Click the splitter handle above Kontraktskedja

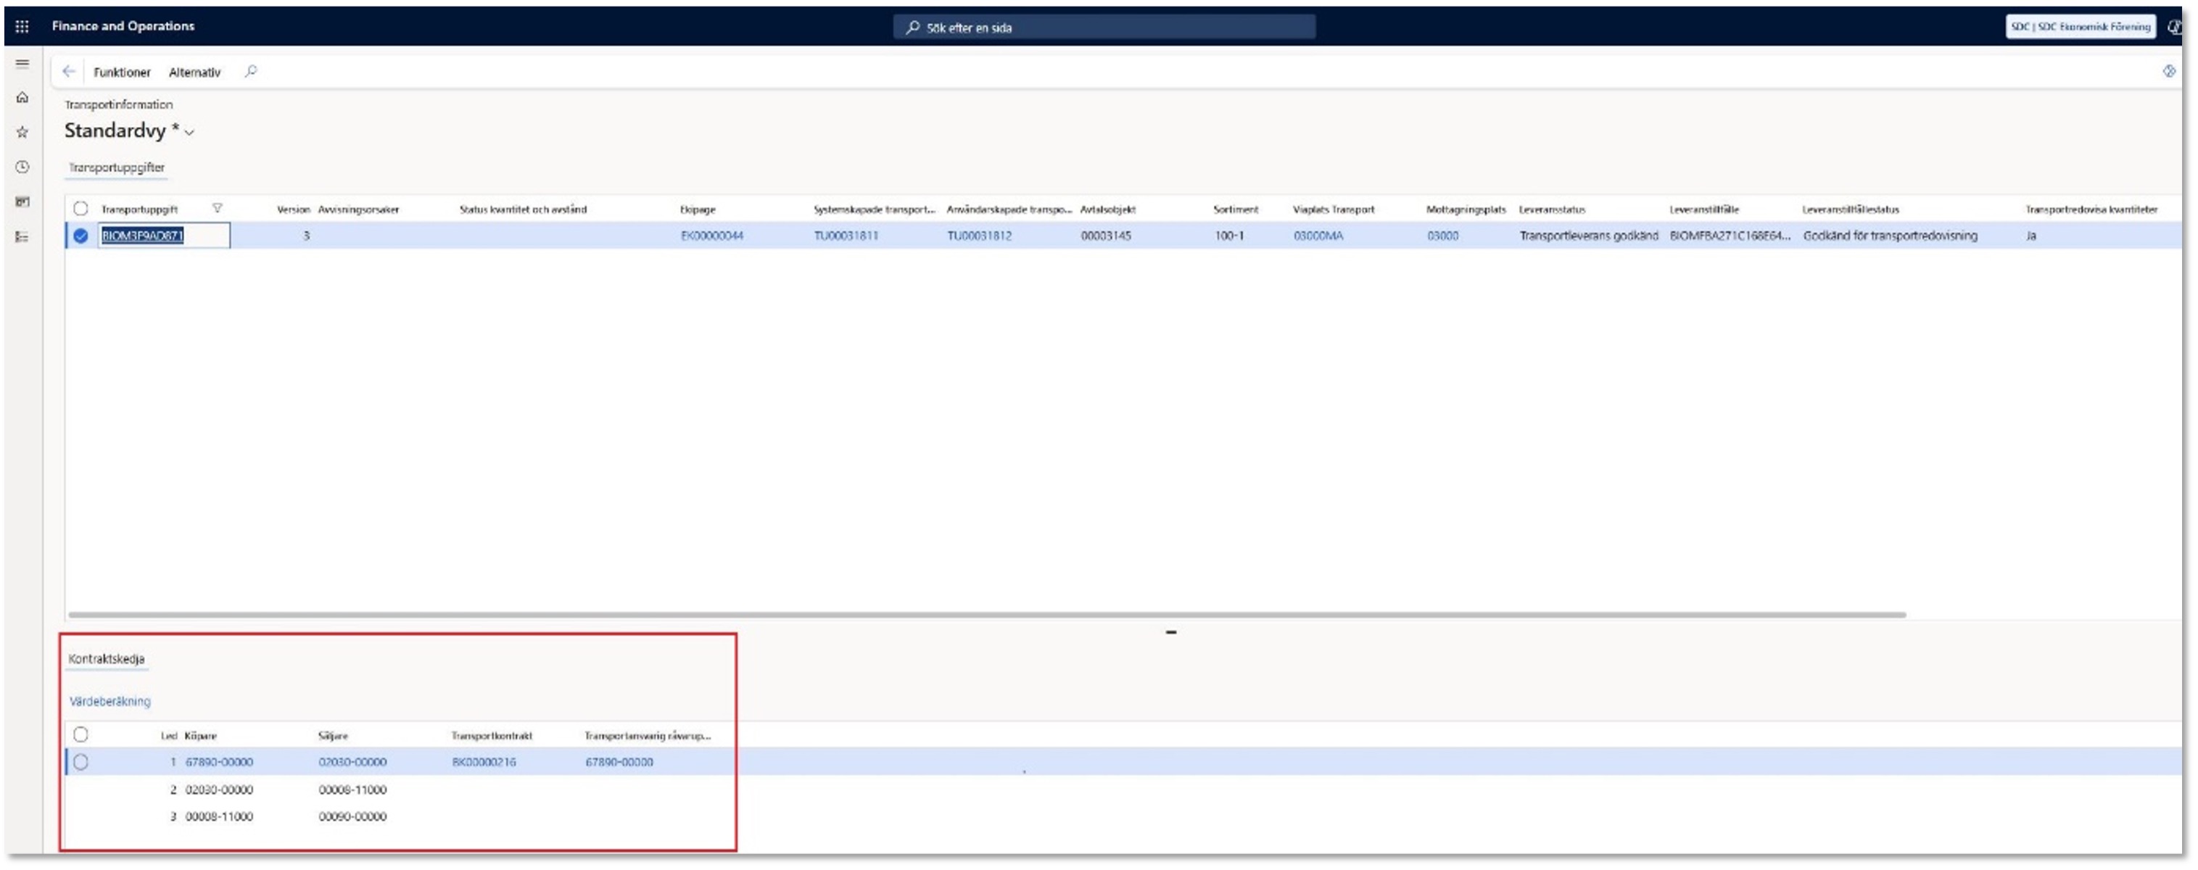tap(1170, 633)
